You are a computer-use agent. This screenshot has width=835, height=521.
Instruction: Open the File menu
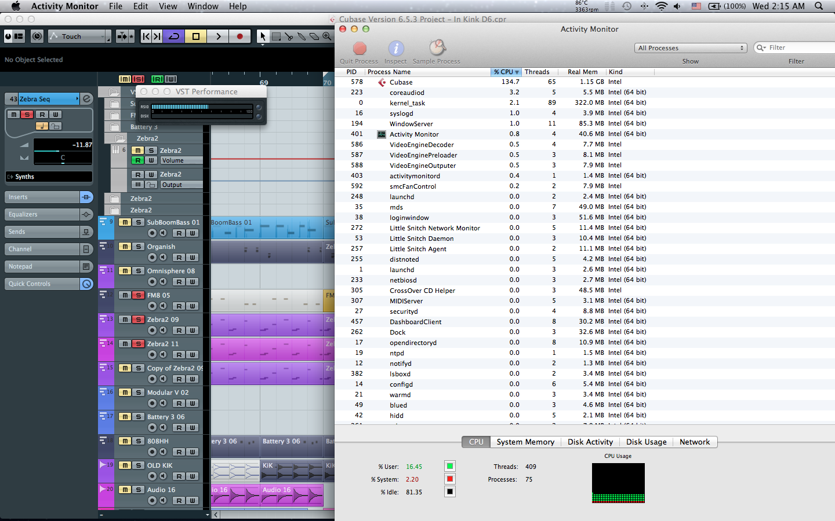[x=115, y=6]
